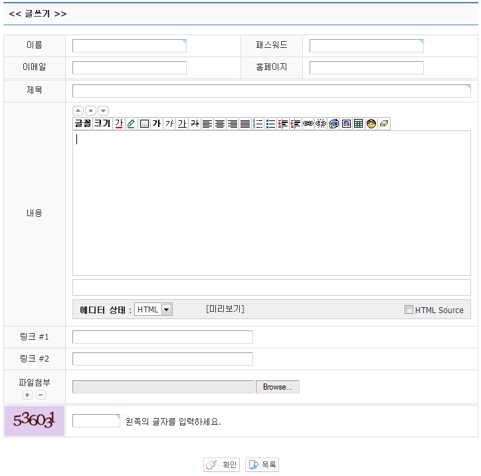
Task: Click the 미리보기 preview link
Action: (x=225, y=309)
